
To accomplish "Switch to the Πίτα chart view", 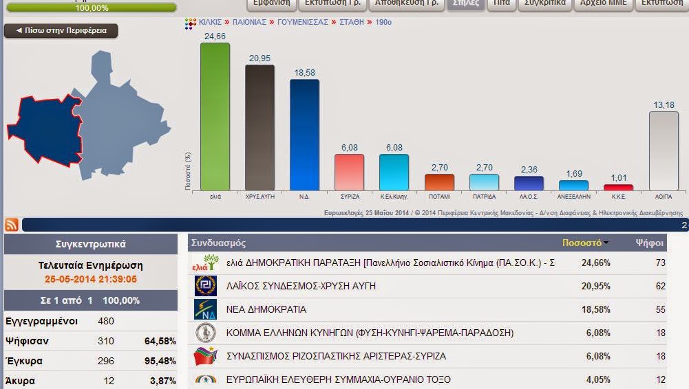I will 501,3.
